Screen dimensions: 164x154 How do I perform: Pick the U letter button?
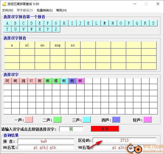[15, 29]
